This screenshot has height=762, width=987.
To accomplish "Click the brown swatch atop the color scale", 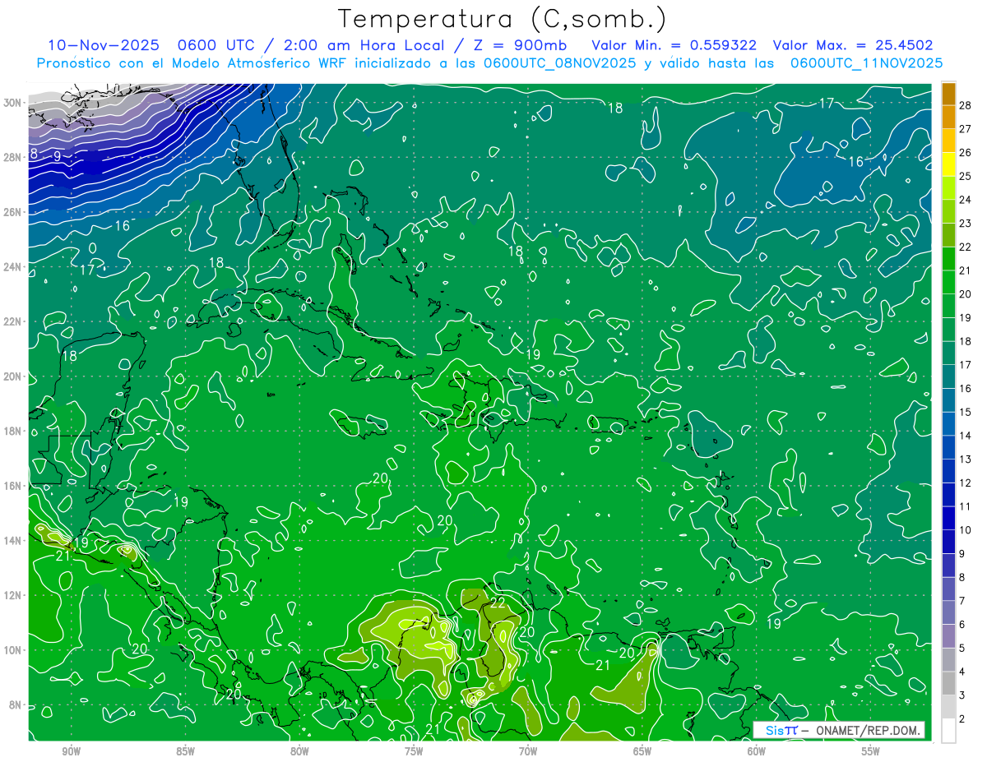I will coord(948,94).
